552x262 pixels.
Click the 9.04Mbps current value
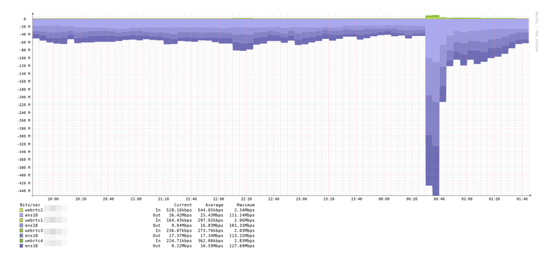pos(181,225)
